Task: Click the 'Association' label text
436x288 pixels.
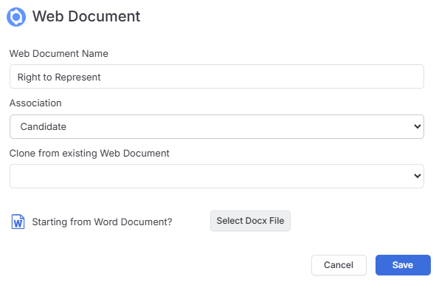Action: [x=35, y=103]
